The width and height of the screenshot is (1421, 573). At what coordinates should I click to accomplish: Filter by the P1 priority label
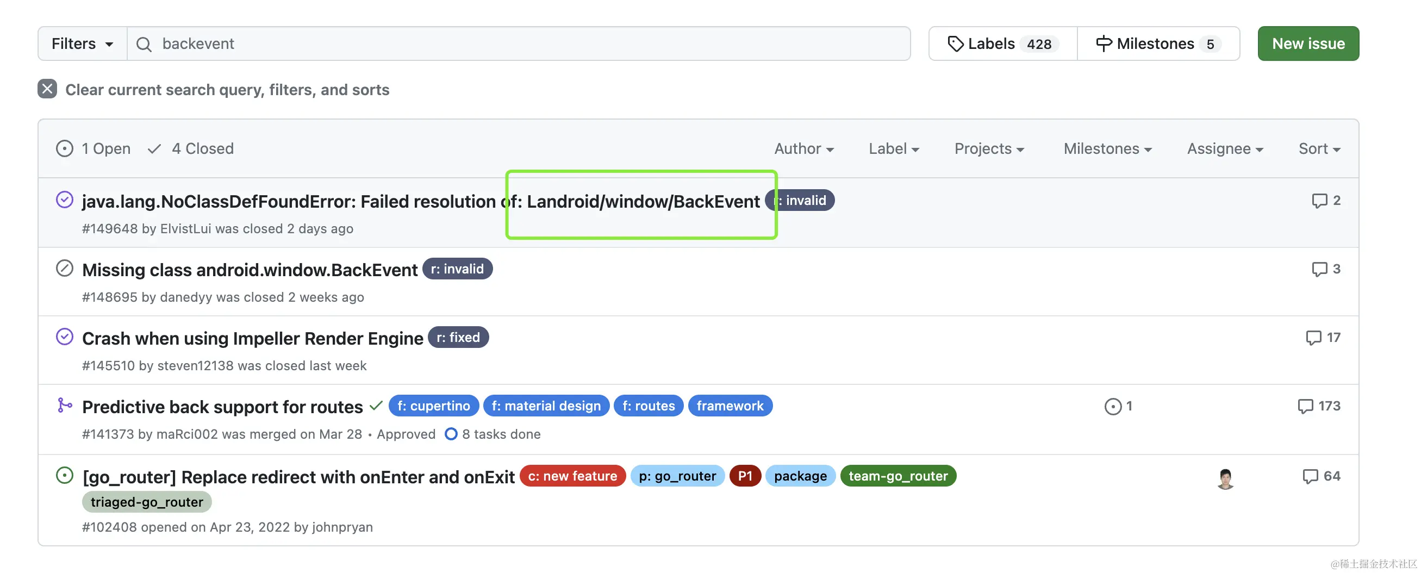745,475
